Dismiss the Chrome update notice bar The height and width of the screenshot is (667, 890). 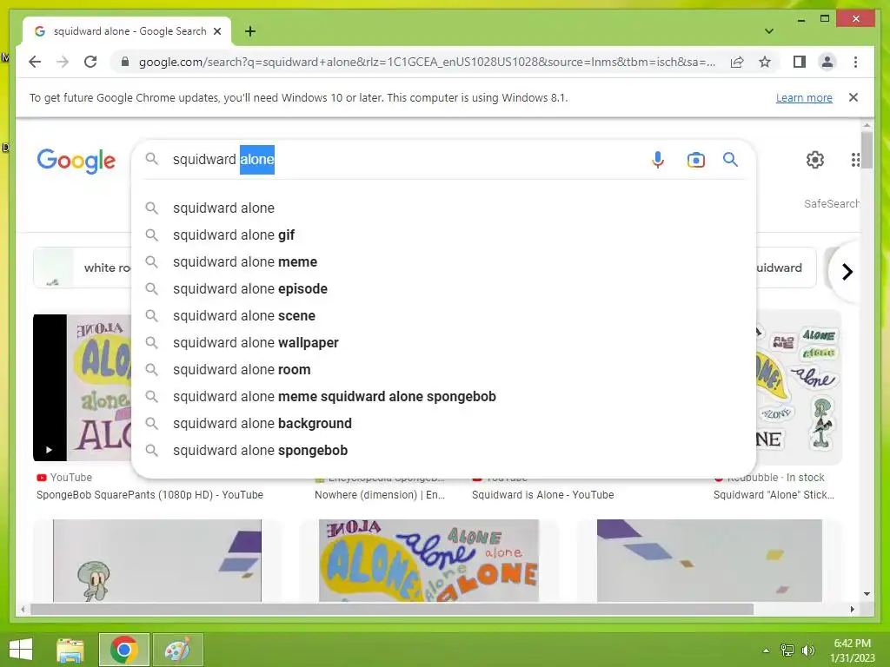853,97
